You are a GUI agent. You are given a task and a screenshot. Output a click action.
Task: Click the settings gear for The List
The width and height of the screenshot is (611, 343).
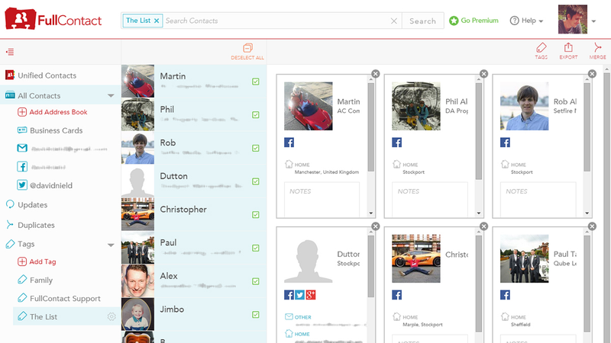112,316
